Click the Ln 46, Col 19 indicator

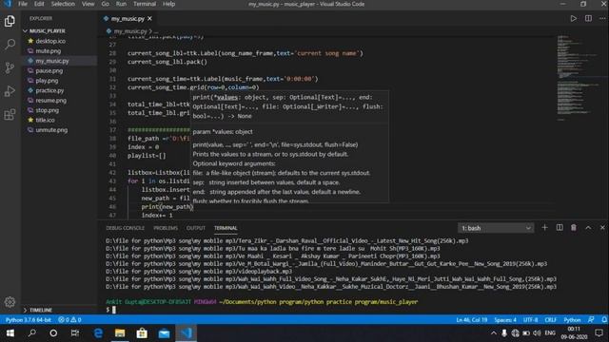pos(472,320)
